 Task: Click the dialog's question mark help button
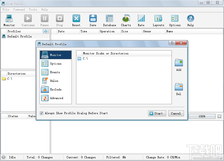pyautogui.click(x=172, y=43)
